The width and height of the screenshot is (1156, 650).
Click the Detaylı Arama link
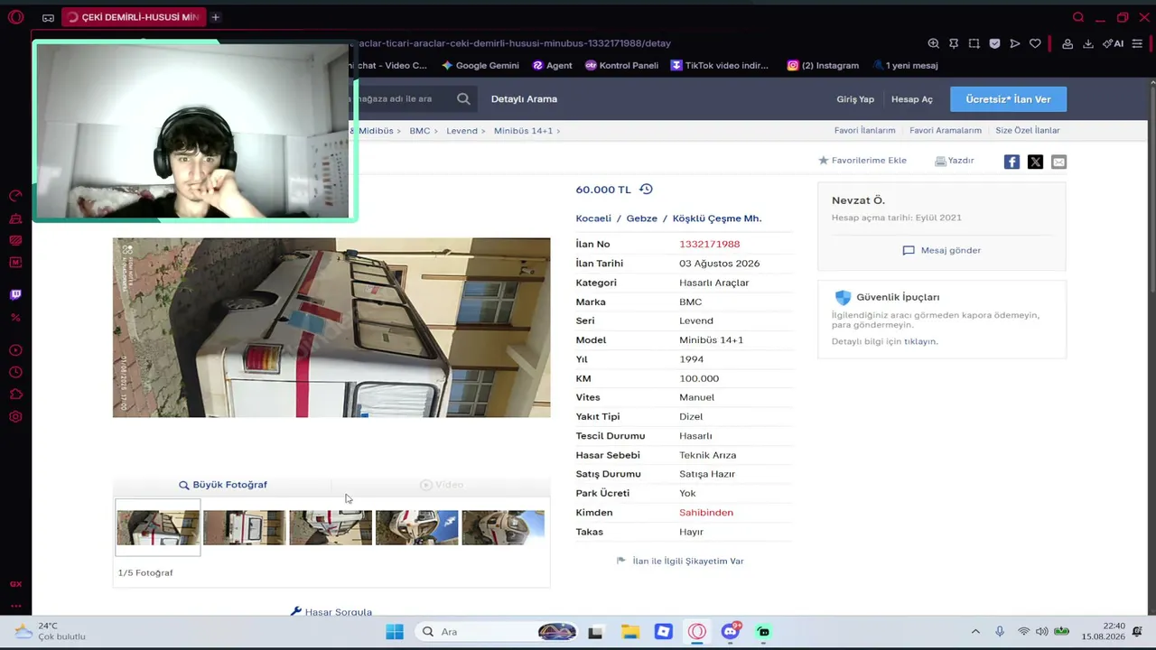(524, 99)
